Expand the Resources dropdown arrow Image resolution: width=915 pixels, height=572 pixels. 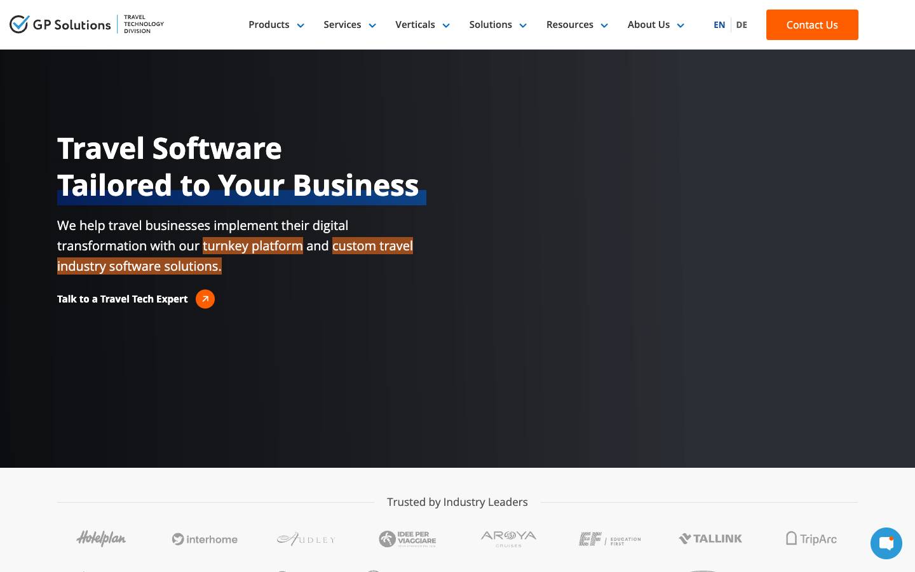coord(604,25)
